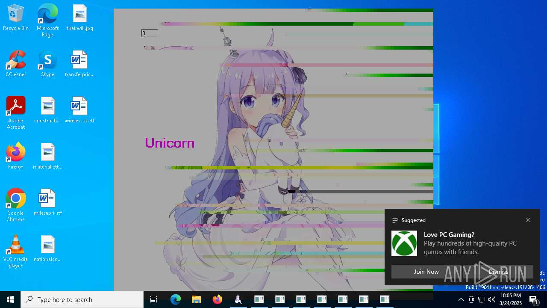Open the Microsoft Edge desktop shortcut
Image resolution: width=547 pixels, height=308 pixels.
[x=47, y=21]
